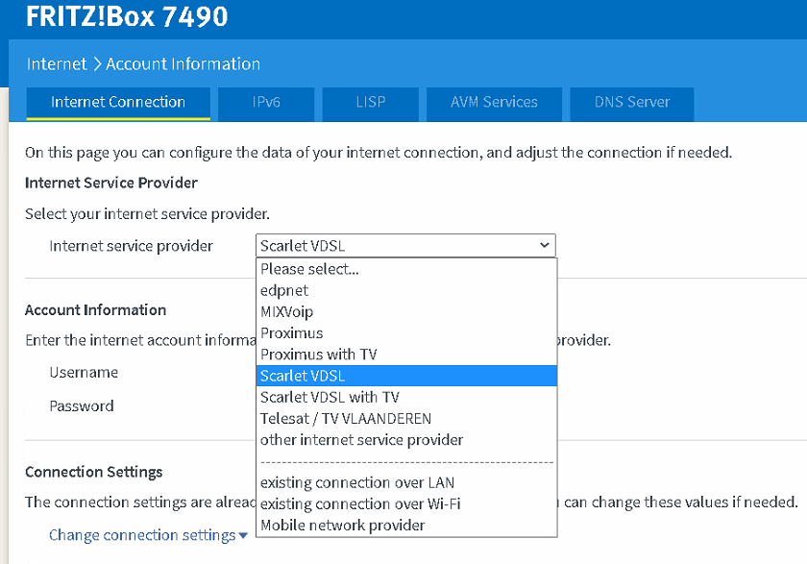Select the highlighted Scarlet VDSL option

click(x=303, y=376)
